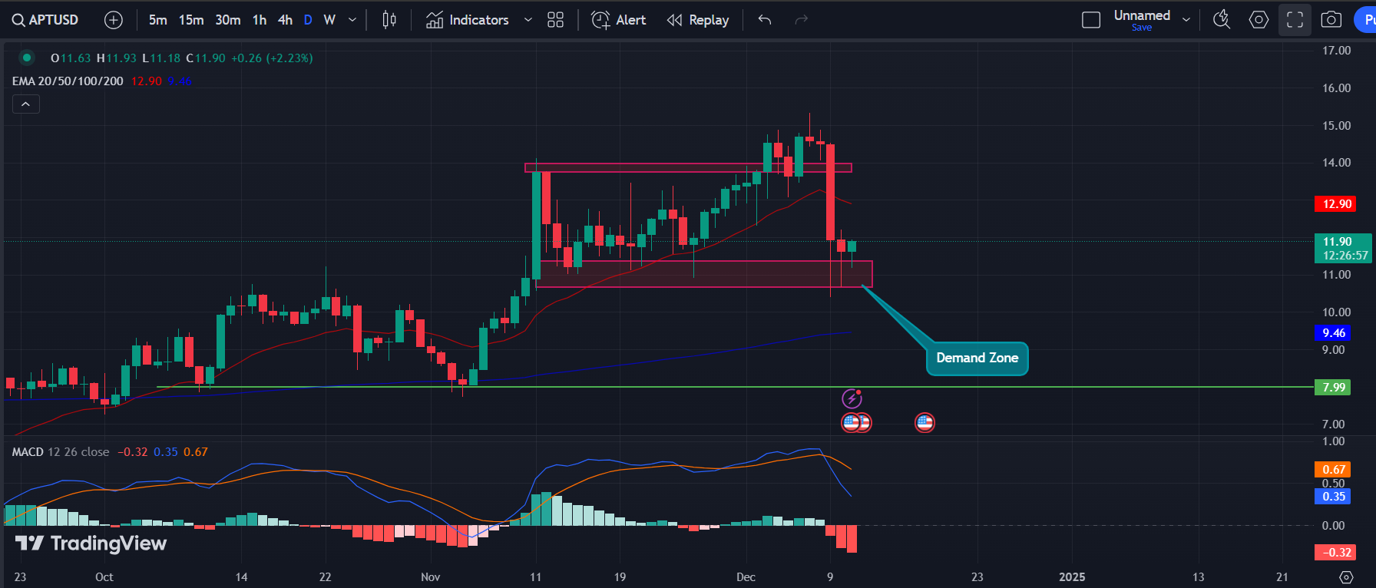The width and height of the screenshot is (1376, 588).
Task: Expand the layout management dropdown arrow
Action: pos(1186,20)
